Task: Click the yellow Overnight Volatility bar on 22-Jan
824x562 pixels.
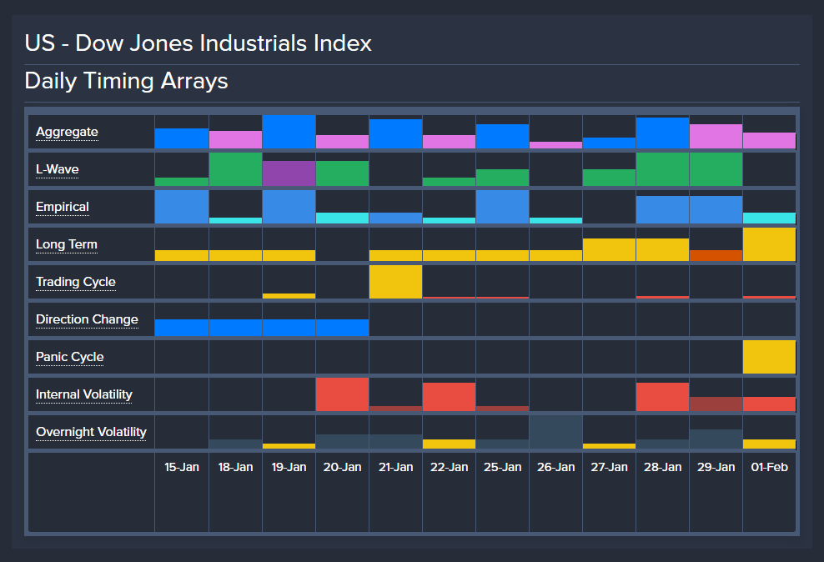Action: [450, 444]
